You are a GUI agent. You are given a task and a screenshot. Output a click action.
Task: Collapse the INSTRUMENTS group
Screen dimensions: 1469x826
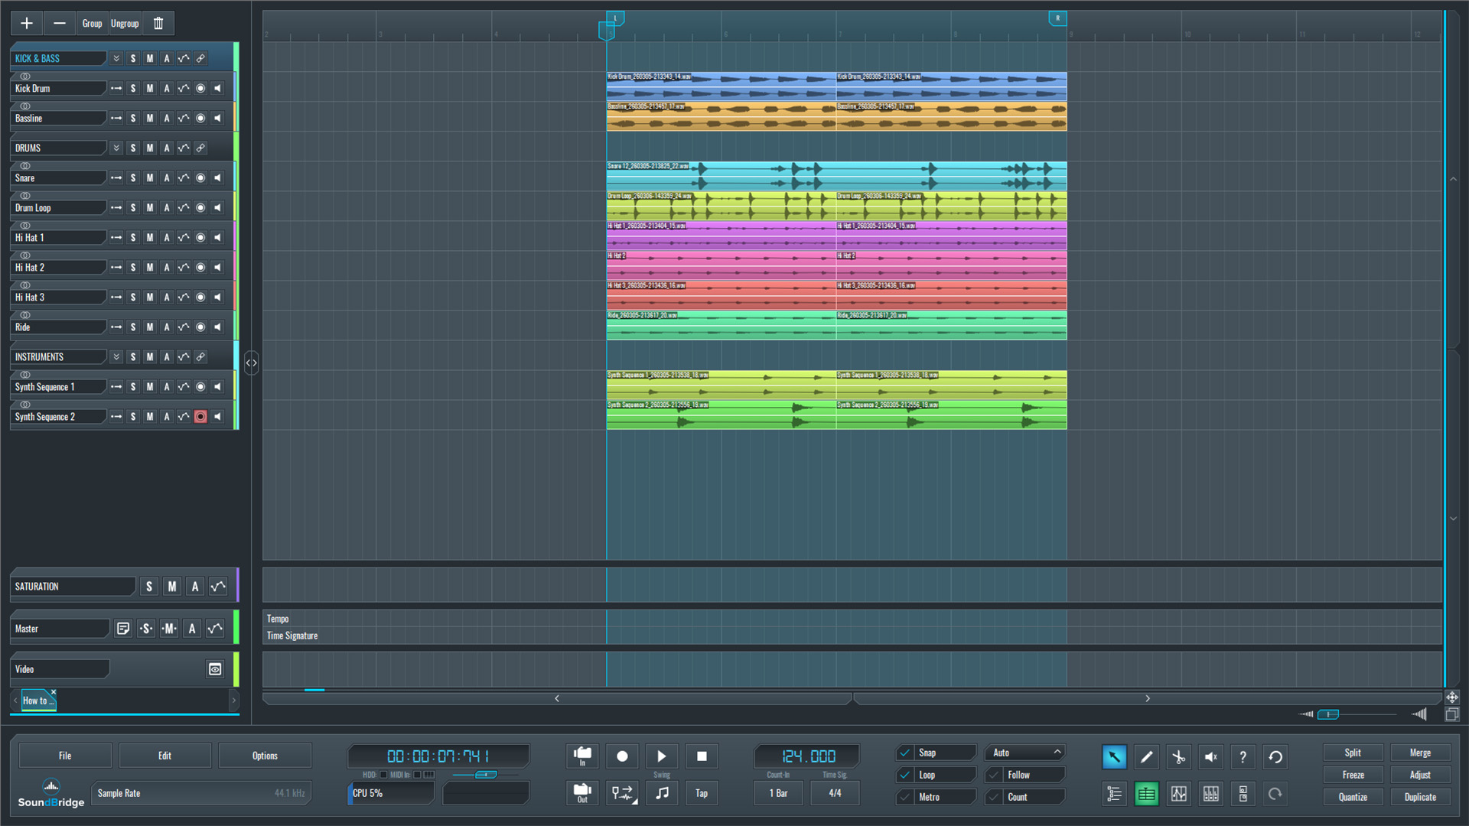[116, 356]
